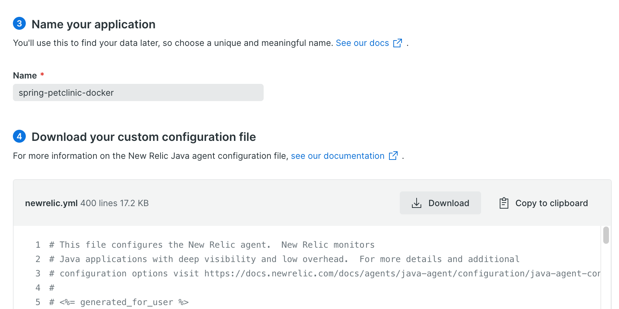Click line number 1 in the code
619x309 pixels.
coord(38,245)
